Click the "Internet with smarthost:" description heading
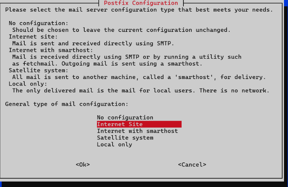Screen dimensions: 288x187 tap(51, 50)
